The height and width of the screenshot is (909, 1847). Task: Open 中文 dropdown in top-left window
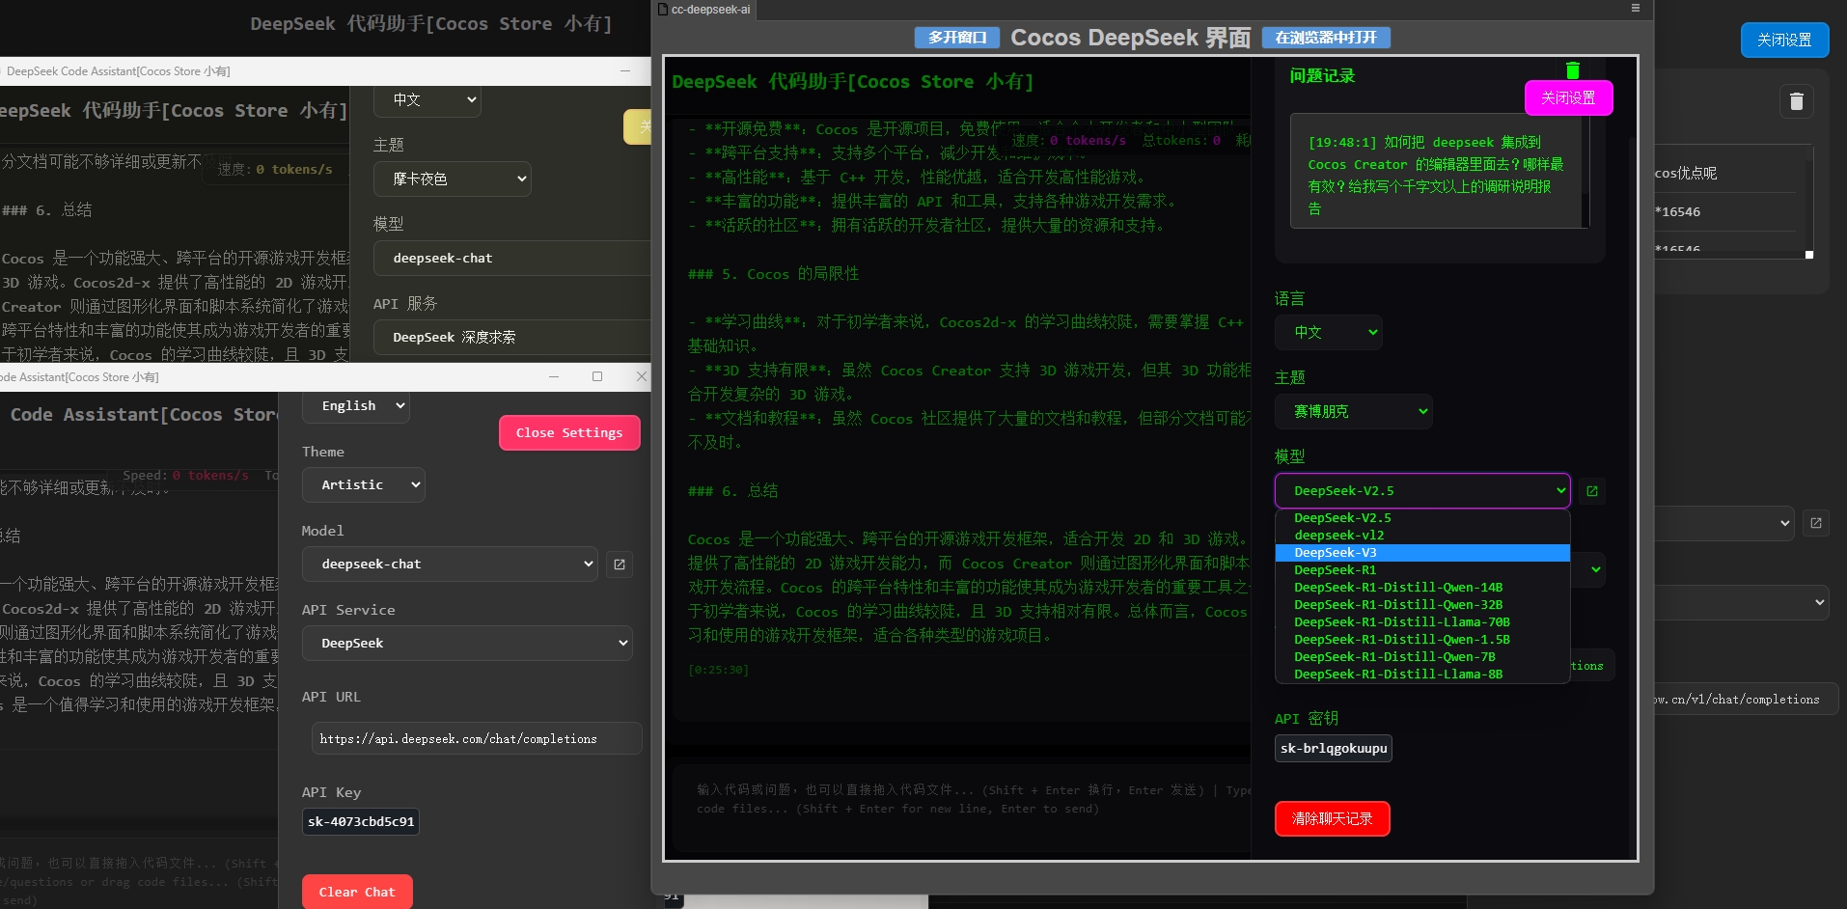(427, 99)
